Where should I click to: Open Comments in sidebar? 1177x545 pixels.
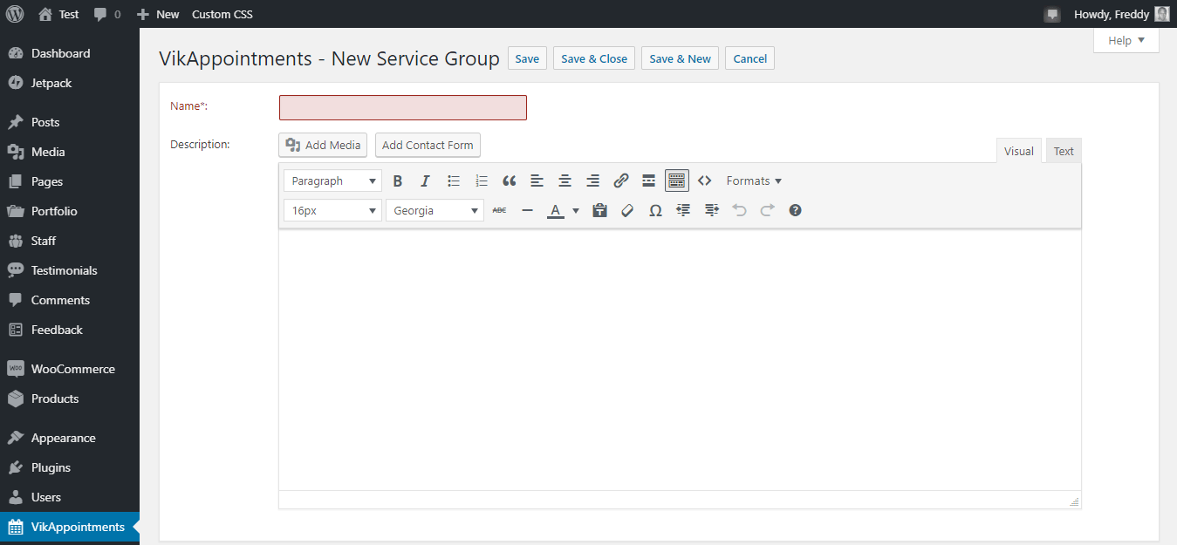click(70, 300)
